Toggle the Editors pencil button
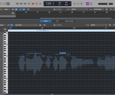115x95 pixels. coord(8,4)
